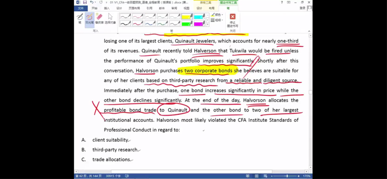Screen dimensions: 387x179
Task: Switch to the 页面布局 Page Layout tab
Action: 134,8
